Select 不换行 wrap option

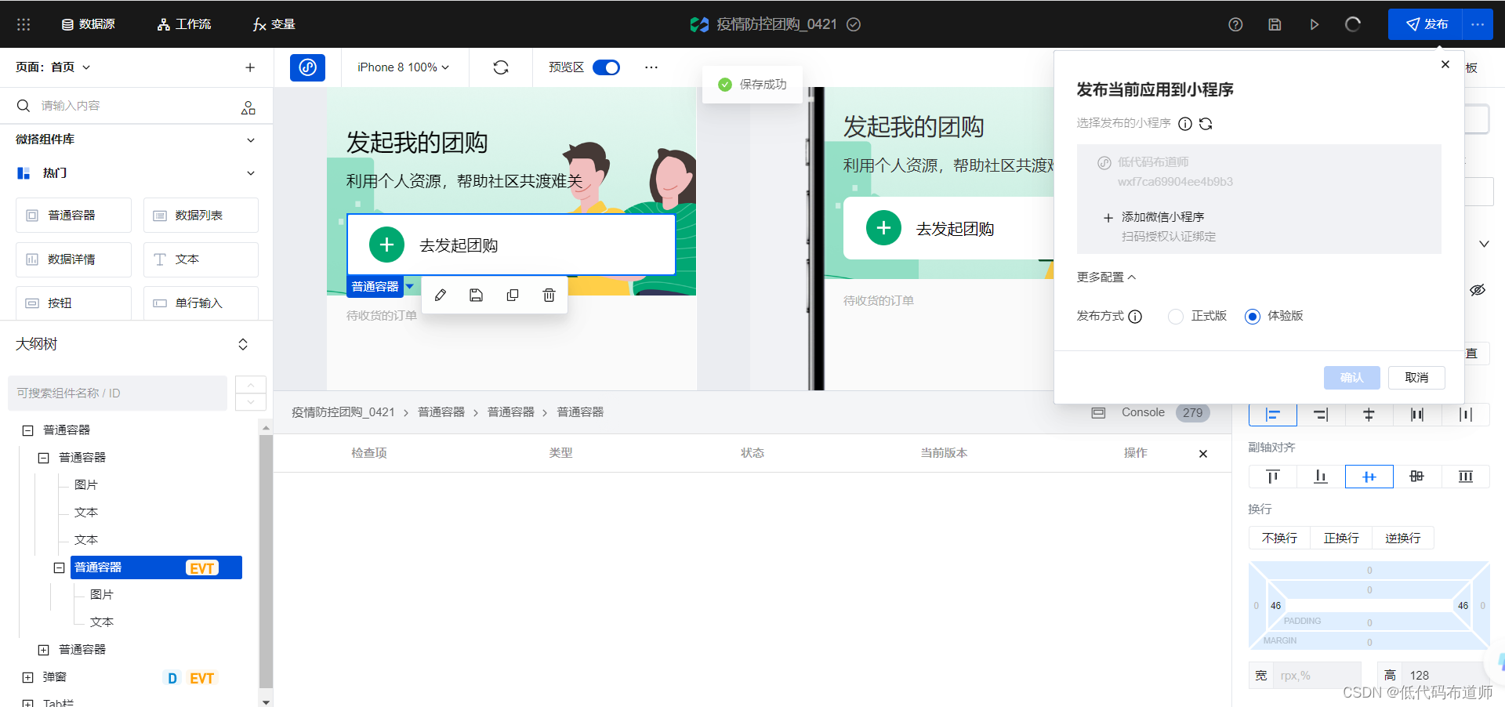click(x=1279, y=538)
